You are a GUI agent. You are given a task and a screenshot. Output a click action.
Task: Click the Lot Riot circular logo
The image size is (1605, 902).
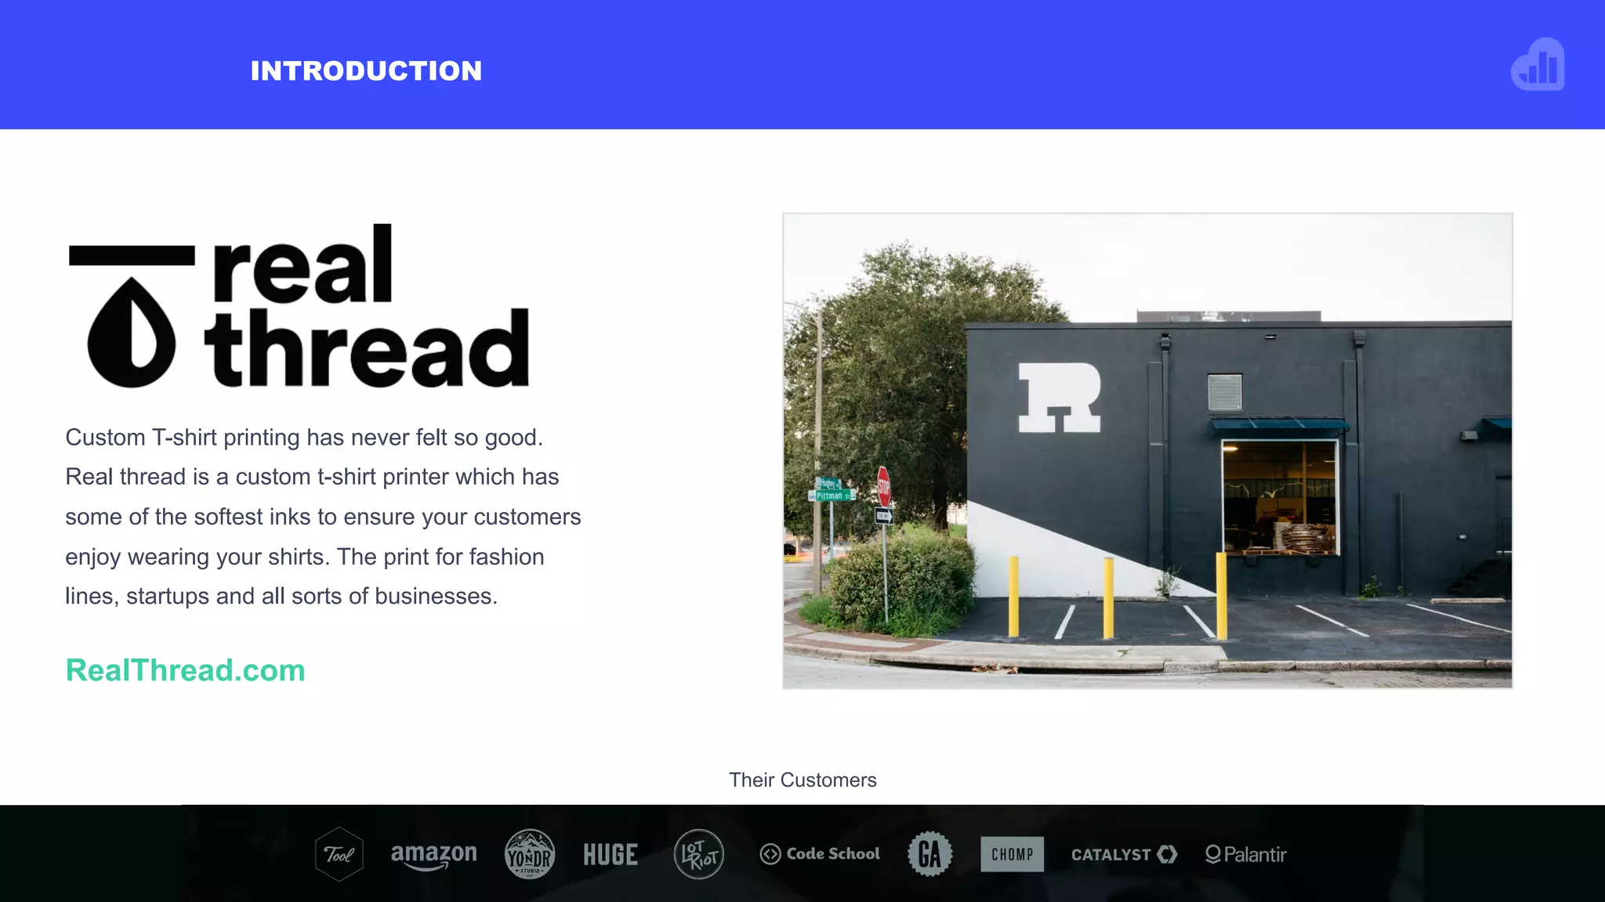698,854
